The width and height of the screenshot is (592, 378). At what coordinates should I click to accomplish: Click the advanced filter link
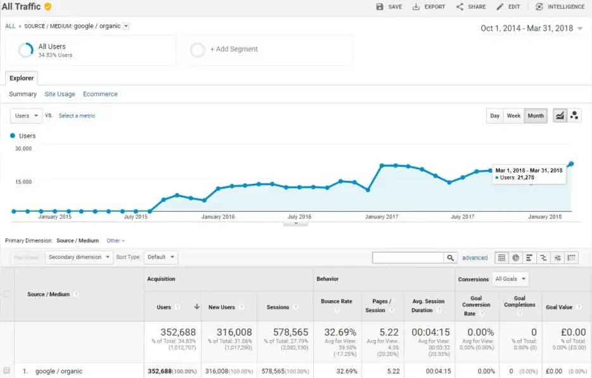coord(475,257)
